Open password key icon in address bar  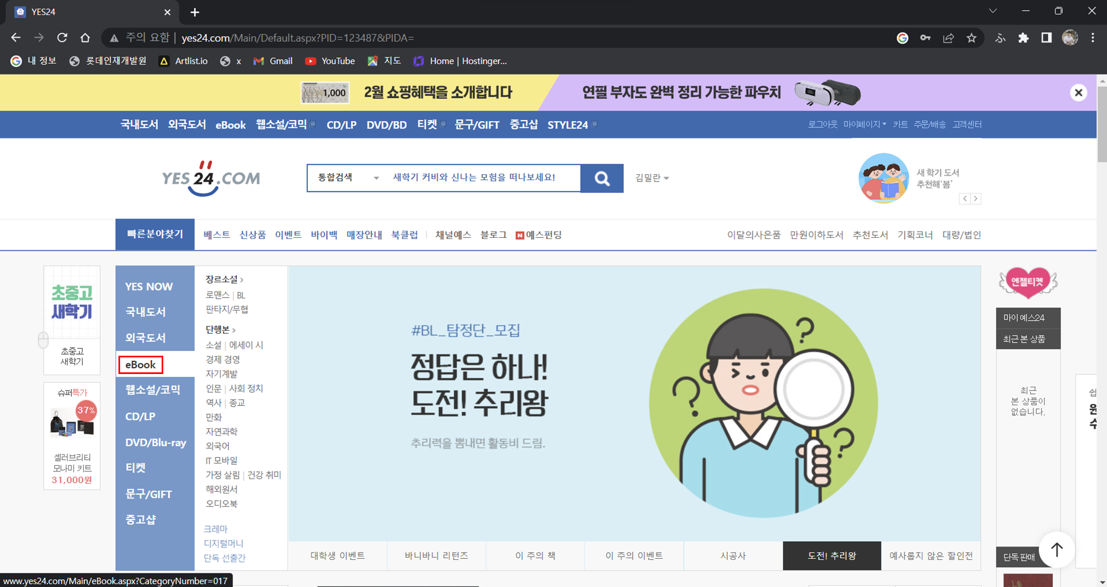[x=925, y=38]
